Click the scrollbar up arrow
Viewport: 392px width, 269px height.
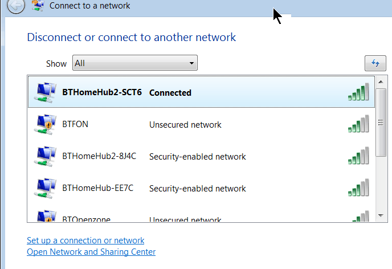(381, 81)
